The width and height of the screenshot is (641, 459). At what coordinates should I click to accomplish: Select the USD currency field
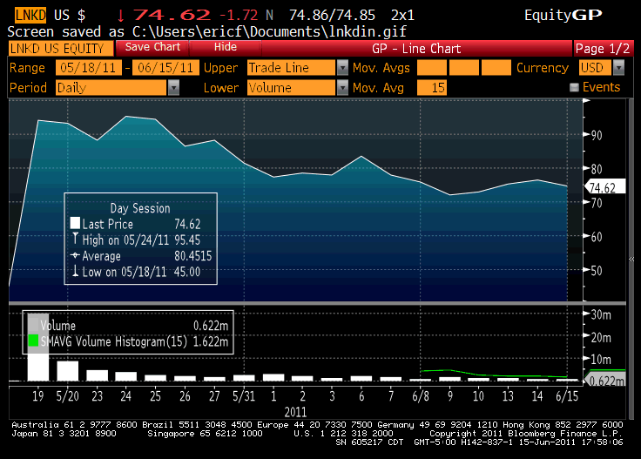tap(595, 67)
